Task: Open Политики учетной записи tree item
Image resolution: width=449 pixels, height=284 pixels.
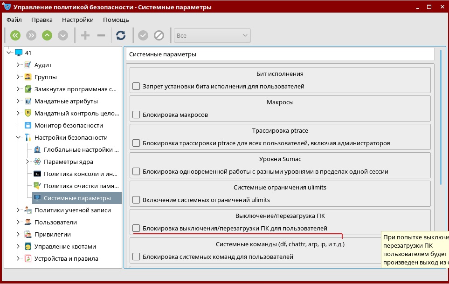Action: pyautogui.click(x=72, y=210)
